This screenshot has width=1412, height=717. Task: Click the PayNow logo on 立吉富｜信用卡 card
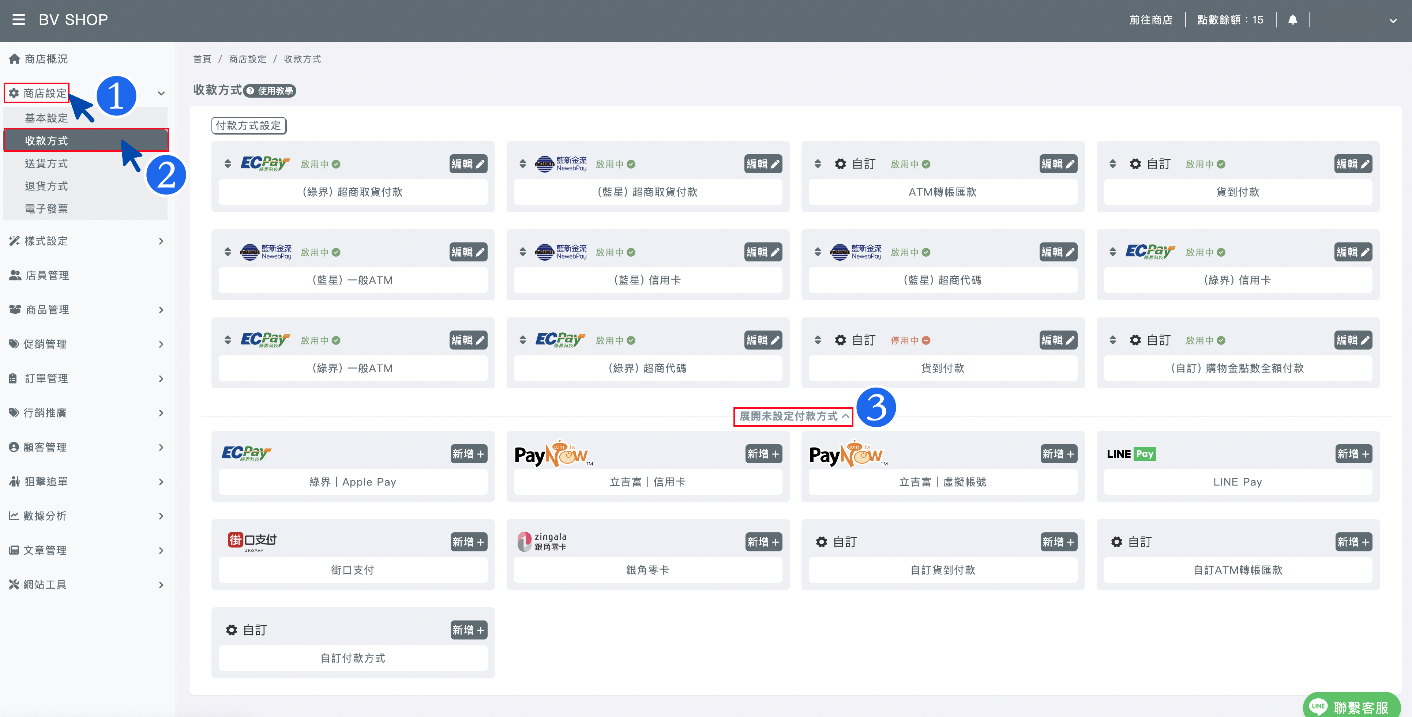553,453
